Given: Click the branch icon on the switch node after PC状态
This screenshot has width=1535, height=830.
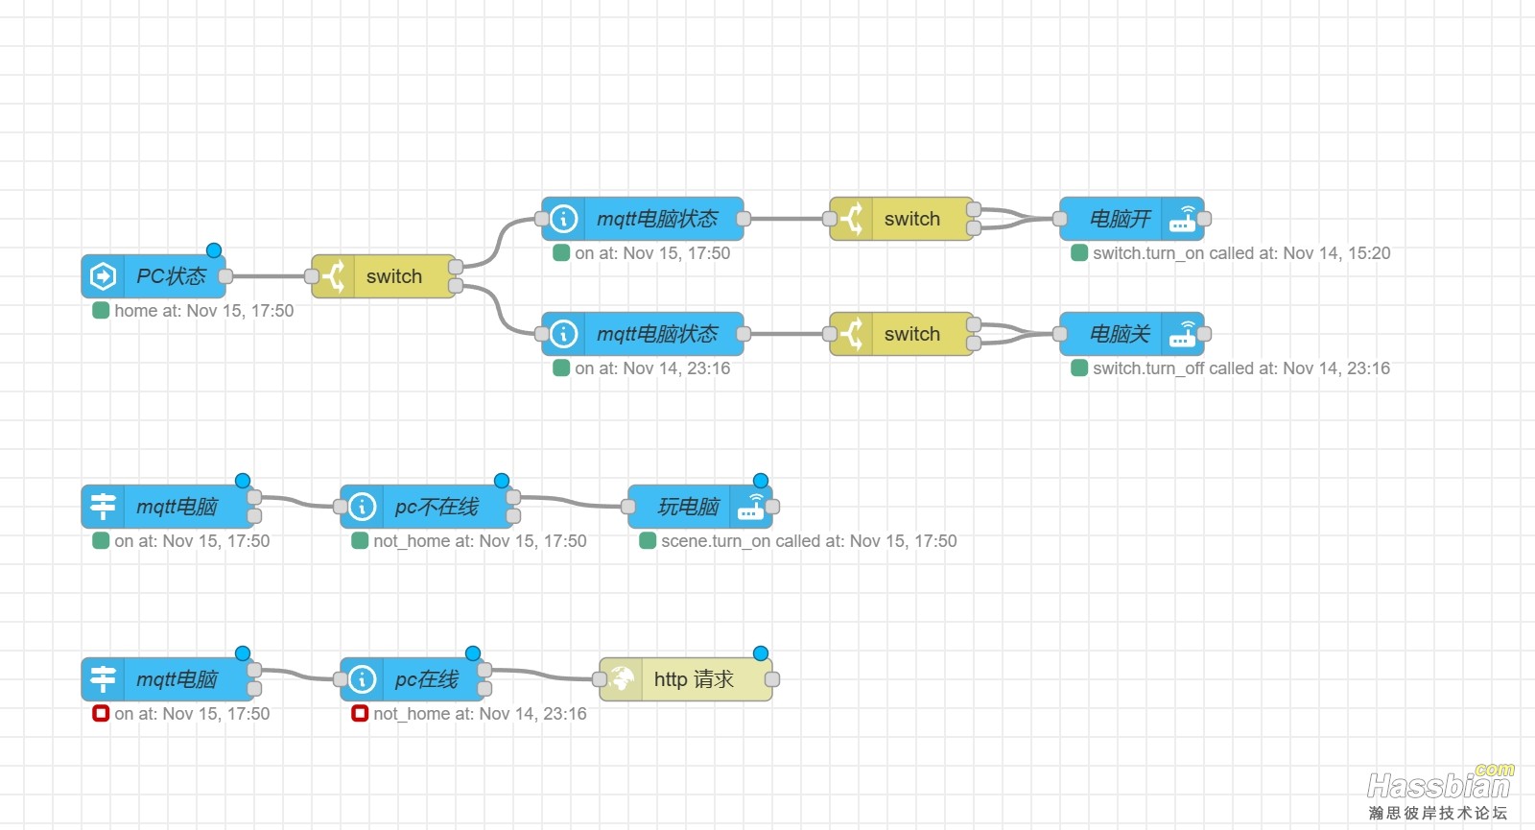Looking at the screenshot, I should pyautogui.click(x=333, y=276).
